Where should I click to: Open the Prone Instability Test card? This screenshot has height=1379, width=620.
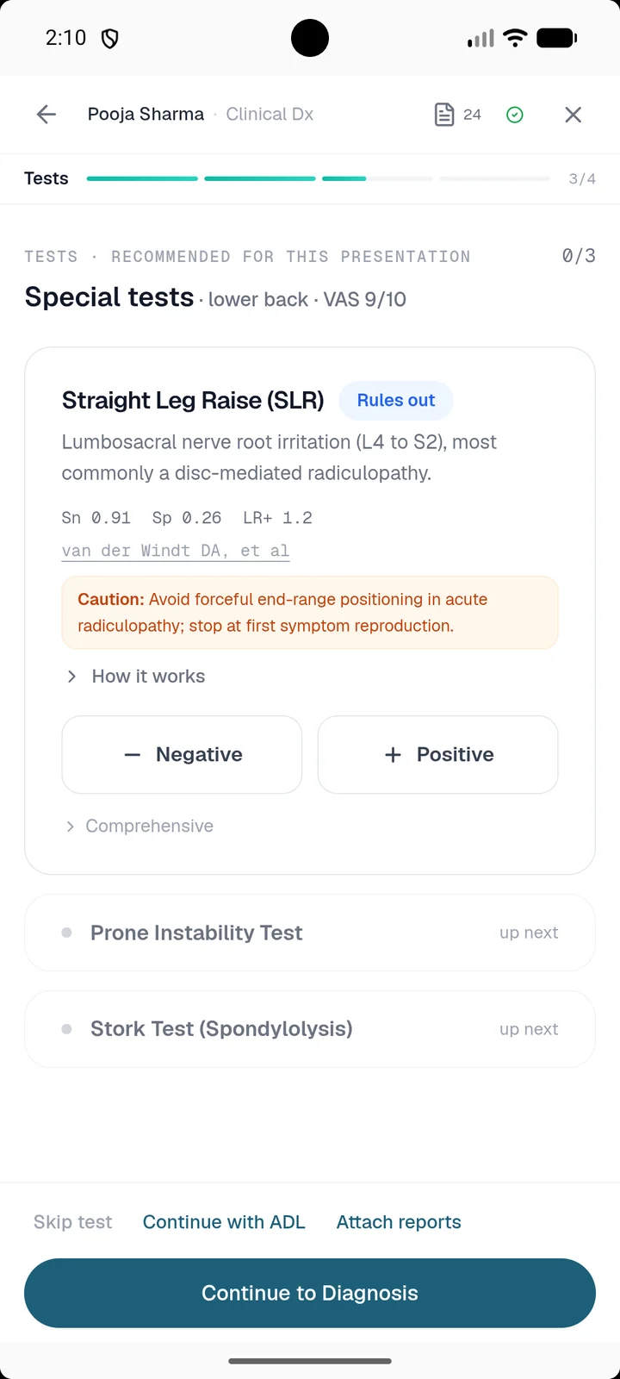tap(310, 933)
